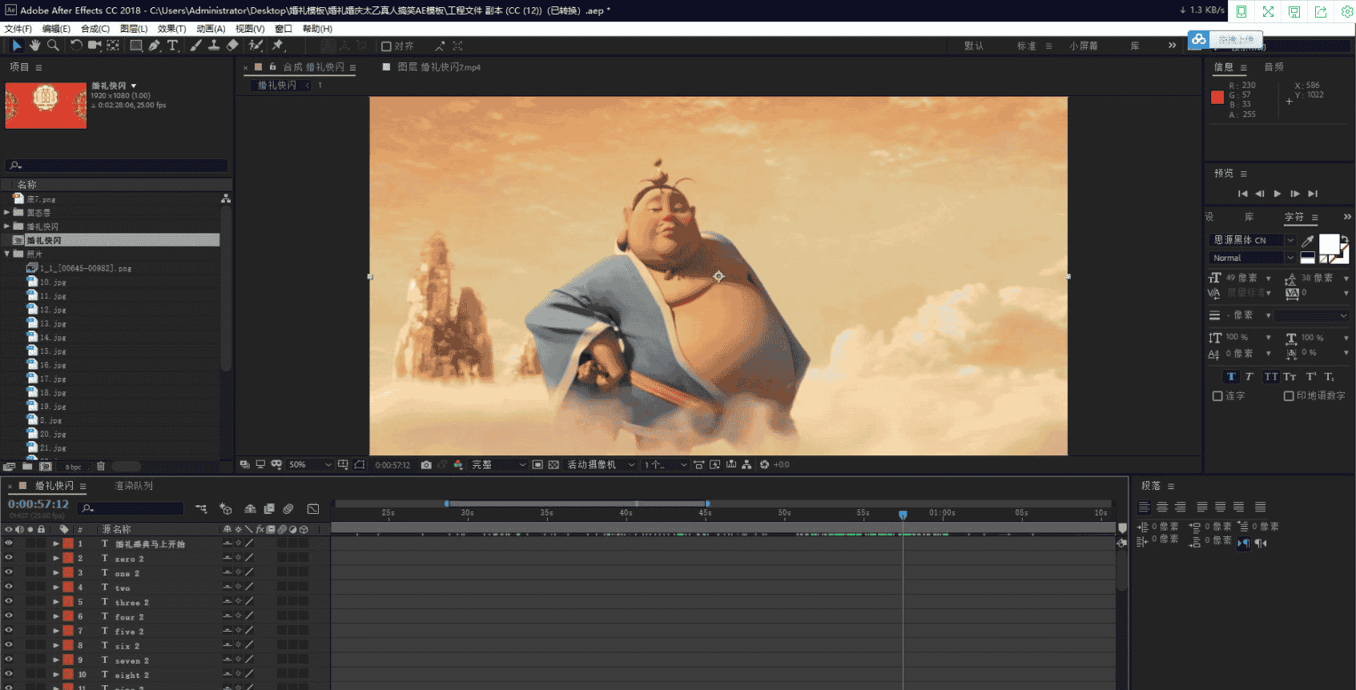Play the preview
1356x690 pixels.
1278,194
